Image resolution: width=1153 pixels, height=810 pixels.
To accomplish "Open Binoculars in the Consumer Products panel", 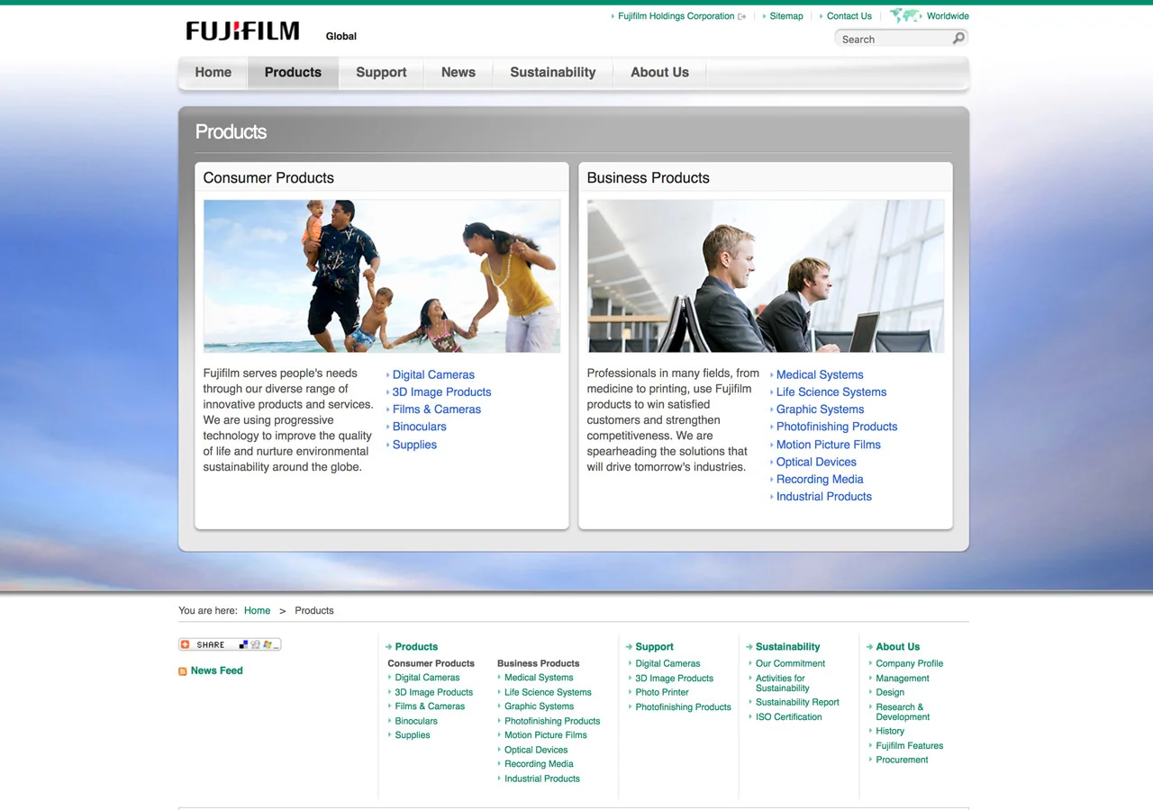I will (x=420, y=427).
